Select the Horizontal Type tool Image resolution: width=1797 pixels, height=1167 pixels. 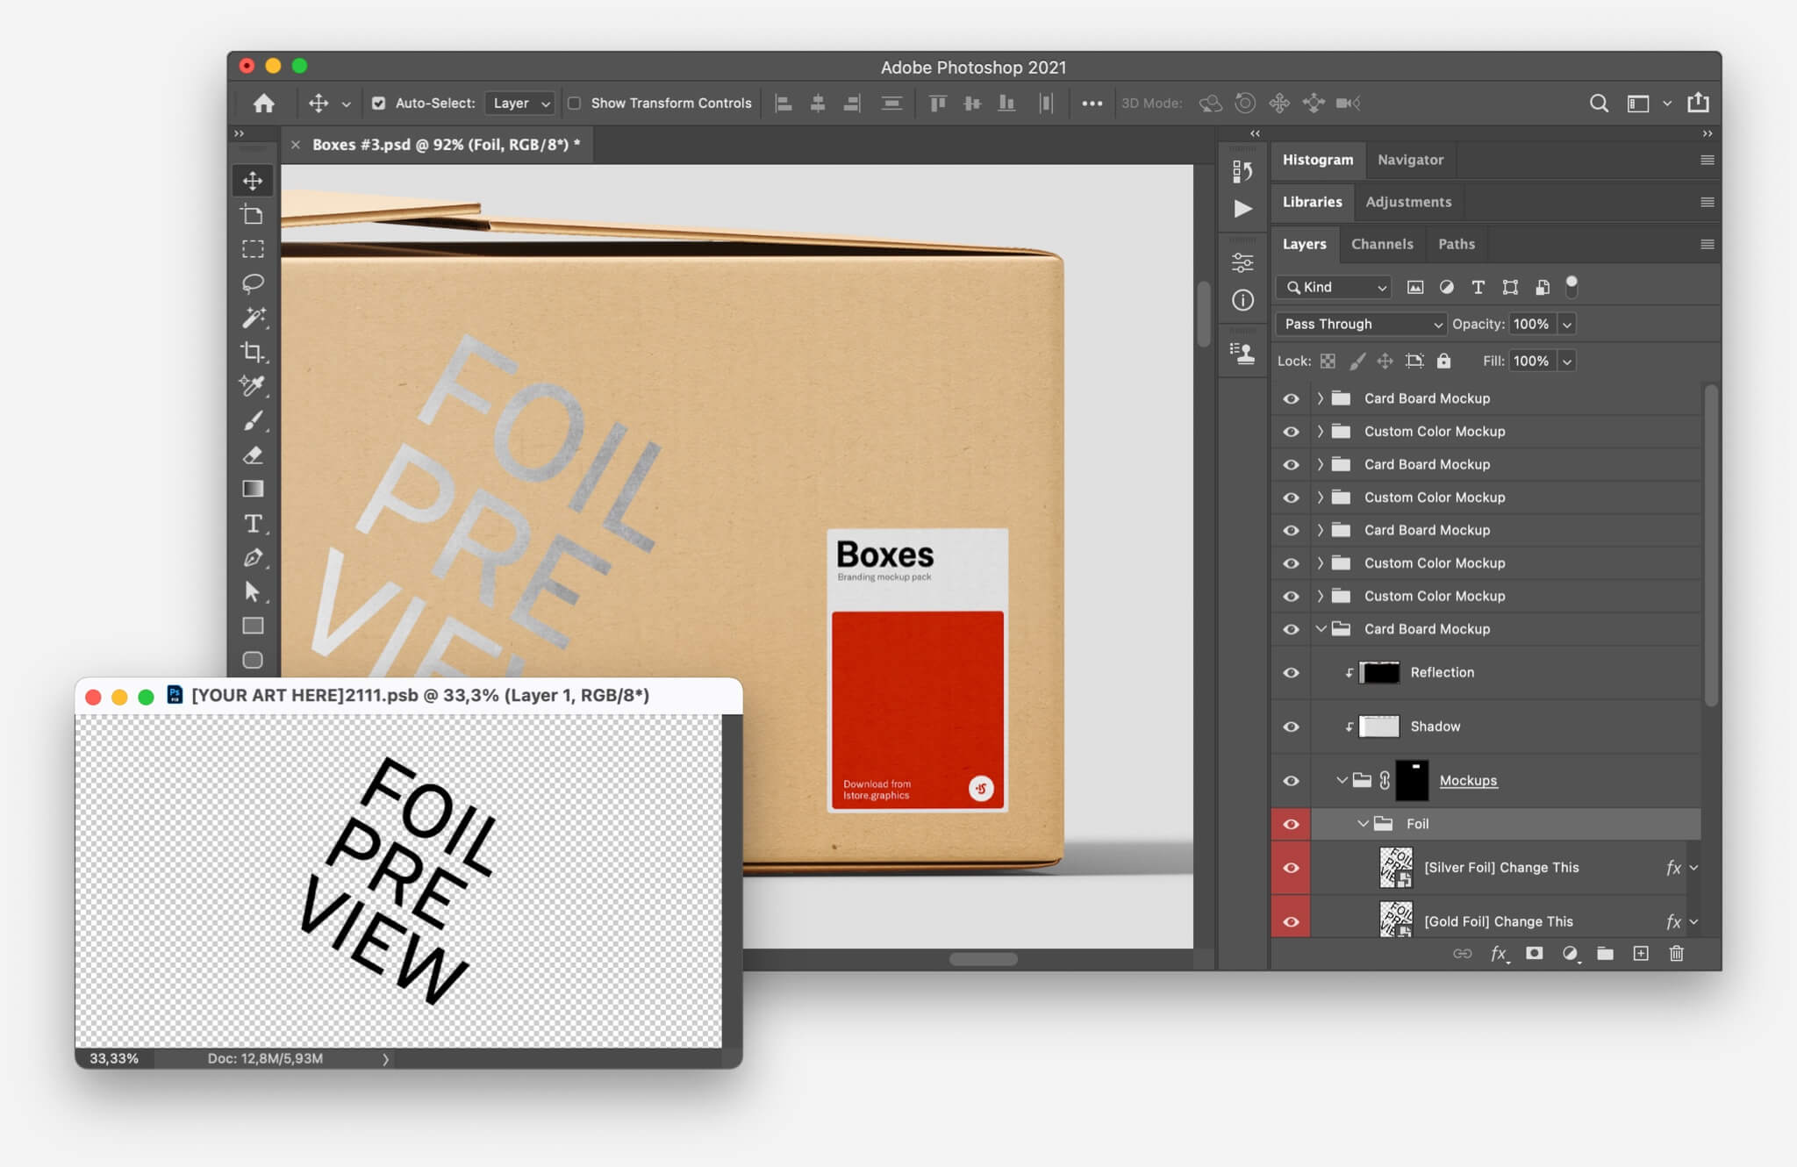click(x=253, y=523)
